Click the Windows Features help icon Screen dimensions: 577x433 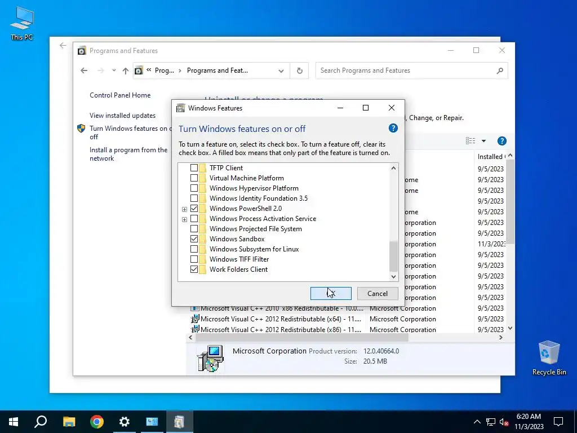393,128
